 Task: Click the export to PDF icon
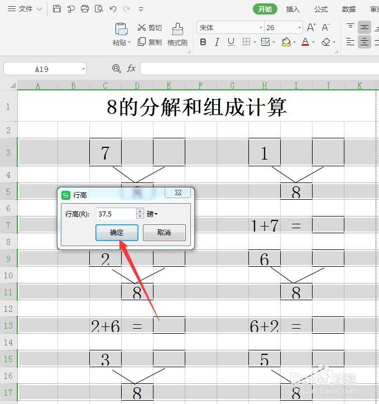(x=71, y=9)
